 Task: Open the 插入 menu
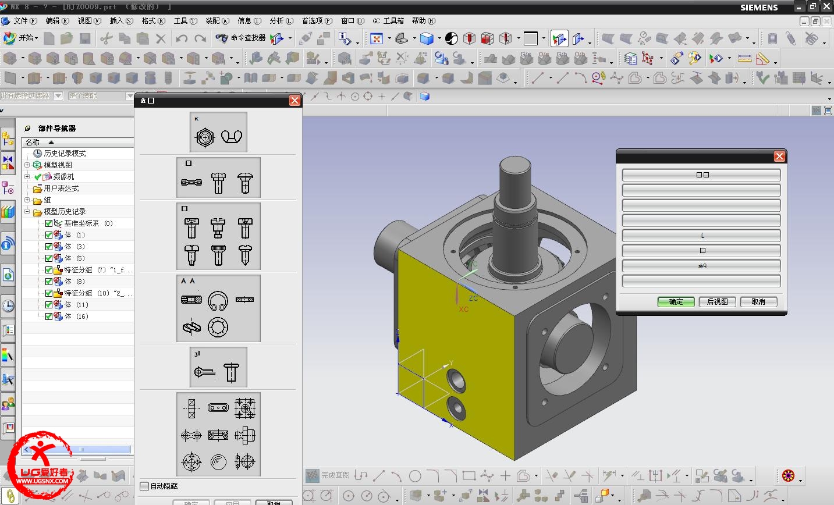point(121,21)
